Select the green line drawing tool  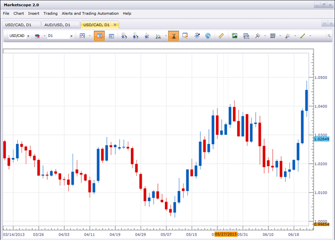(x=302, y=36)
